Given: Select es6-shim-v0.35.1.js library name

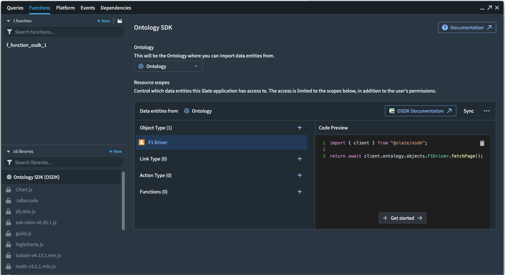Looking at the screenshot, I should point(36,222).
